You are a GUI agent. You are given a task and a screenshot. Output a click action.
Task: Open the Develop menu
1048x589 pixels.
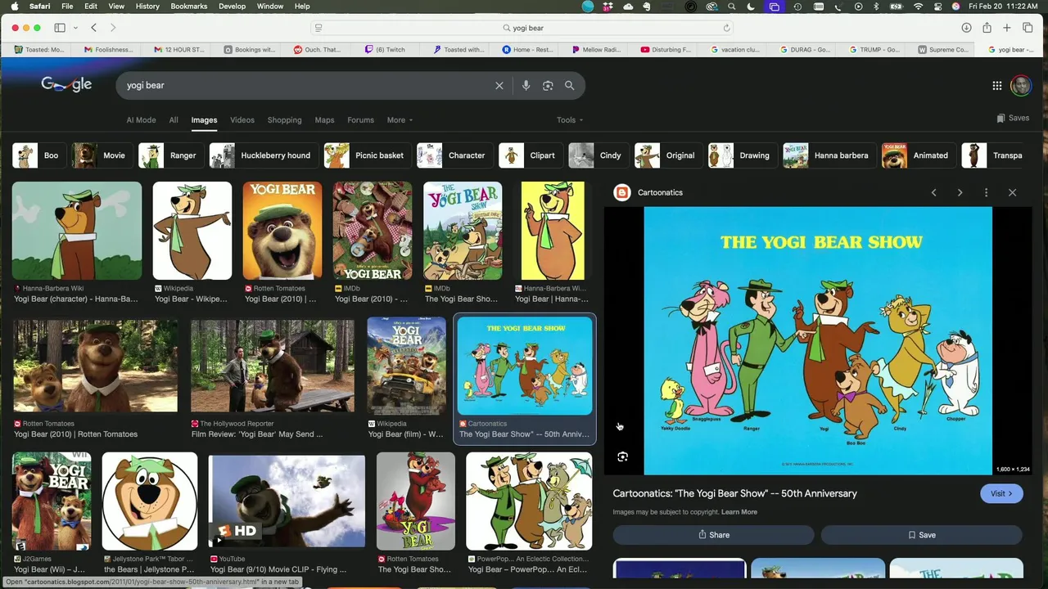click(232, 7)
